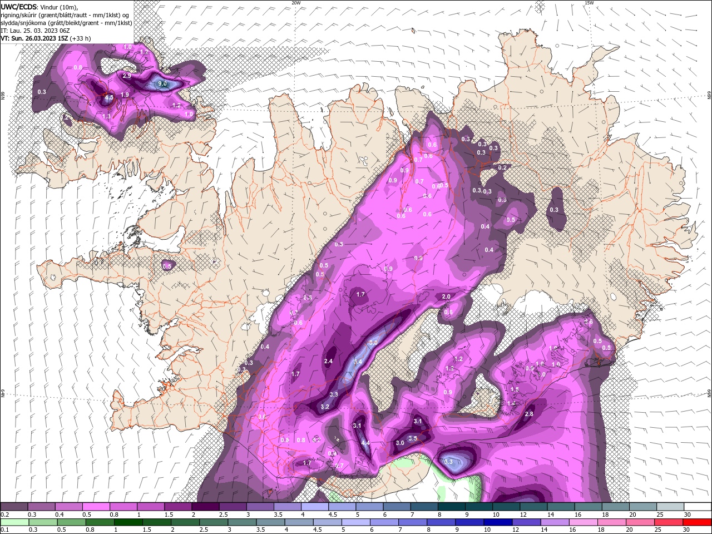Viewport: 712px width, 534px height.
Task: Select pale green lower swatch between 0.1 and 0.3
Action: (14, 522)
